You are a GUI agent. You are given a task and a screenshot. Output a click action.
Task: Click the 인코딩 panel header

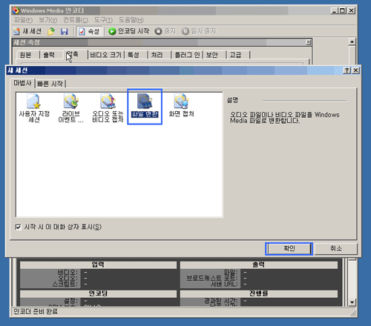click(x=98, y=293)
